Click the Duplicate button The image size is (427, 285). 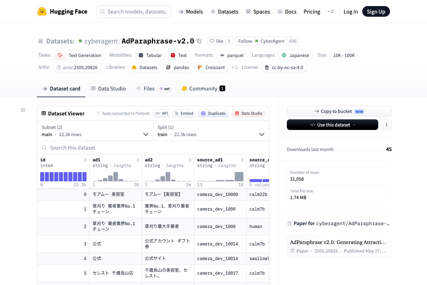point(213,113)
